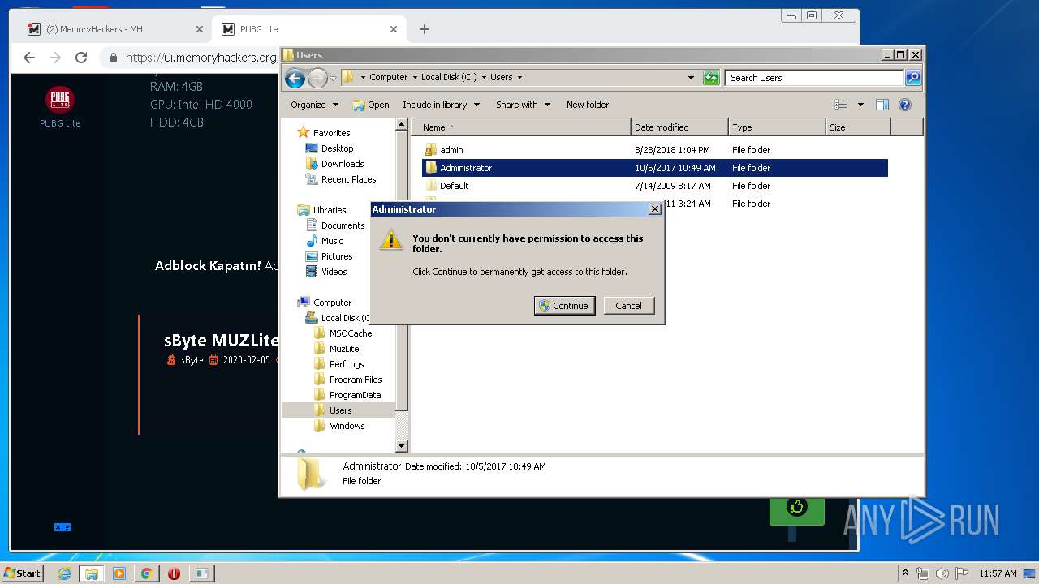
Task: Switch to the MemoryHackers - MH tab
Action: [114, 29]
